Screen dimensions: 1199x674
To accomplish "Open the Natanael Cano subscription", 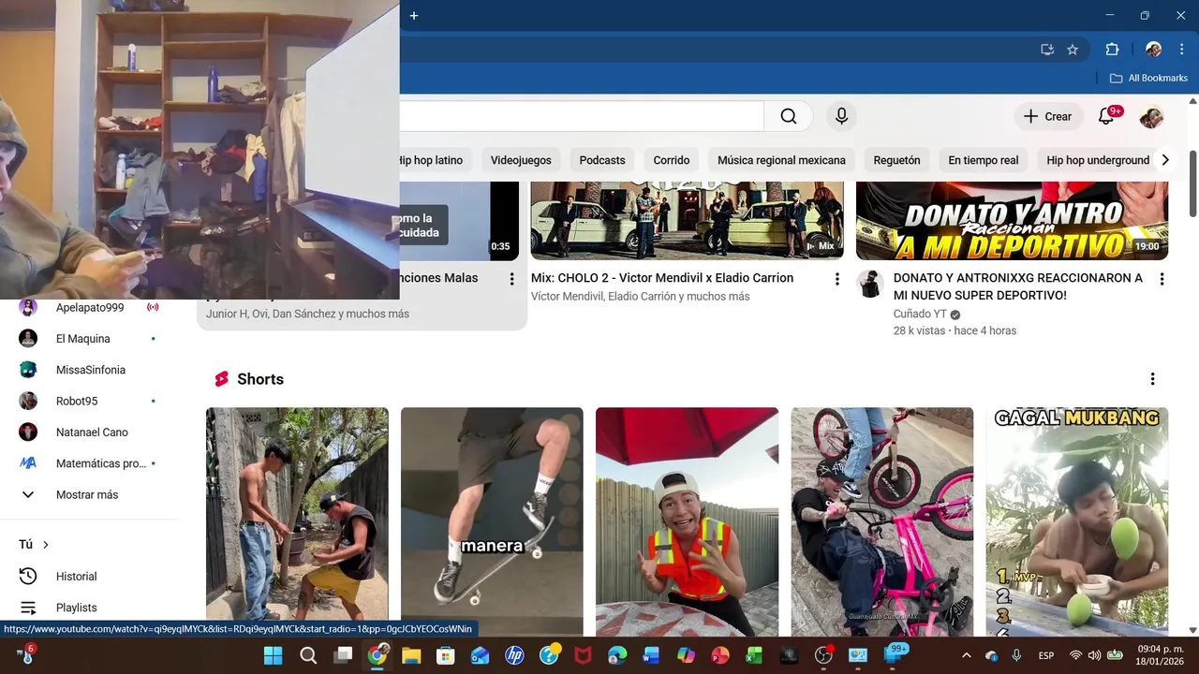I will click(x=90, y=432).
